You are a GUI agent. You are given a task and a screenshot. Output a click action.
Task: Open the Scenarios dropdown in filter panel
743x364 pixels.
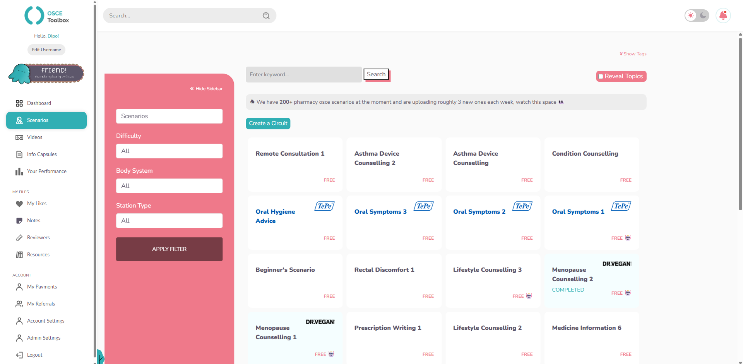click(169, 116)
